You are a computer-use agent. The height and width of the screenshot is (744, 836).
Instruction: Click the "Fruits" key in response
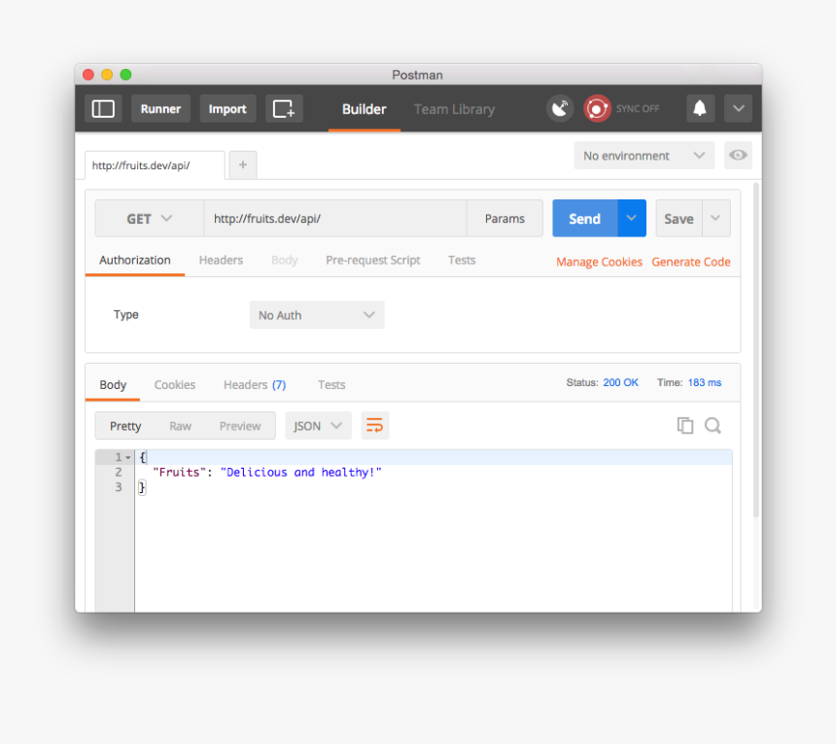[180, 472]
